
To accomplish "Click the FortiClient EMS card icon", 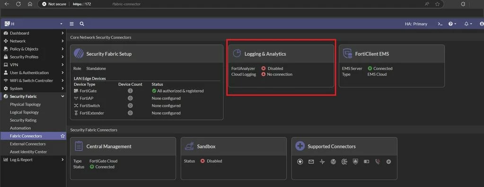I will [348, 53].
